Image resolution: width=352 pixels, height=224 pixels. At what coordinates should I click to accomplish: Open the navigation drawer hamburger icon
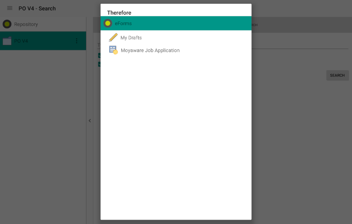pyautogui.click(x=10, y=8)
